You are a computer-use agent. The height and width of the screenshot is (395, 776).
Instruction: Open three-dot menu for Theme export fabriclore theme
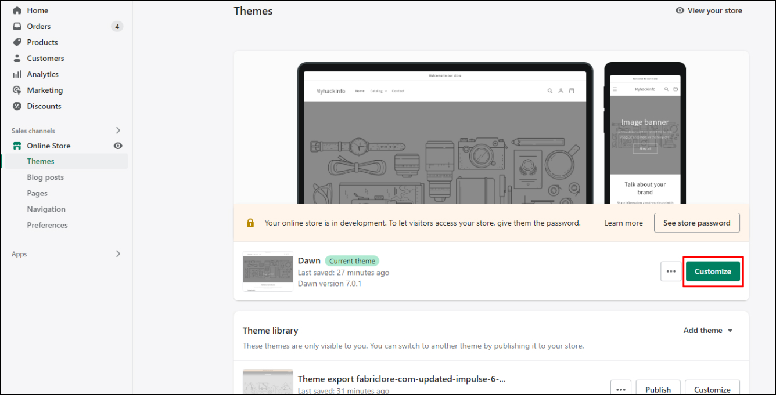point(621,389)
